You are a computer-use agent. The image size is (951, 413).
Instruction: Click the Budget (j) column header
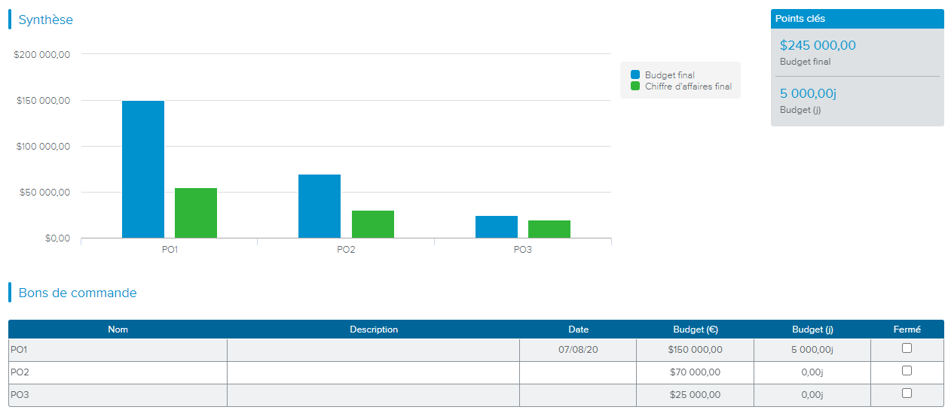[812, 329]
